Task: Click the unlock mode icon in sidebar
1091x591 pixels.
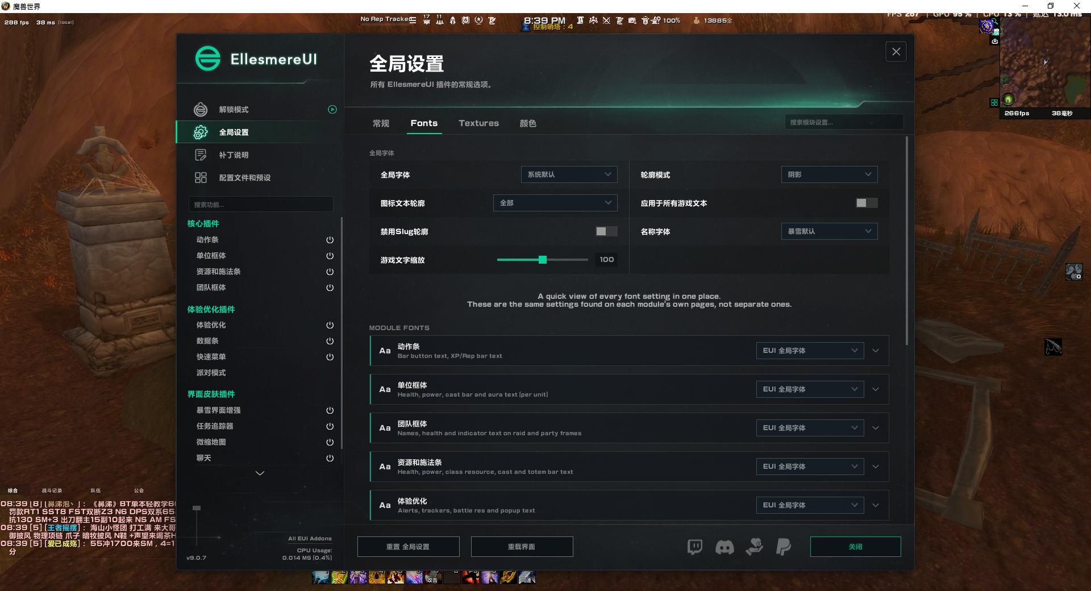Action: 201,109
